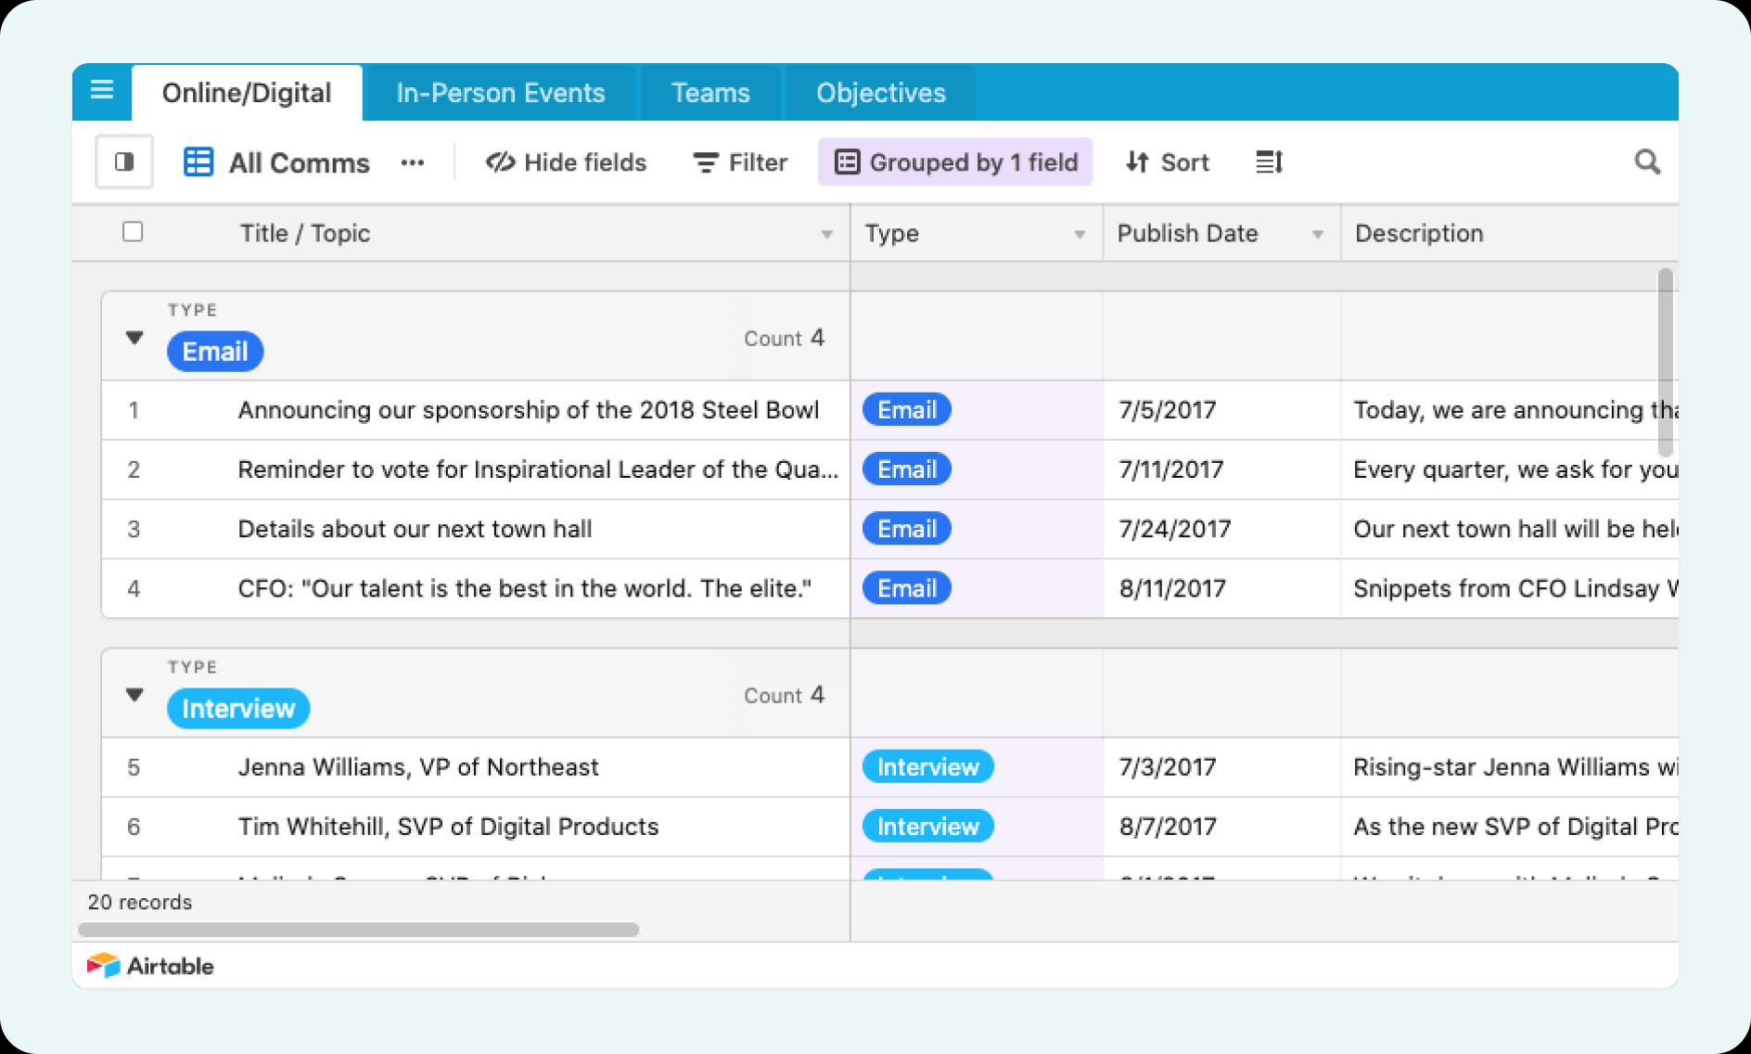The height and width of the screenshot is (1054, 1751).
Task: Click the Airtable logo
Action: click(x=150, y=966)
